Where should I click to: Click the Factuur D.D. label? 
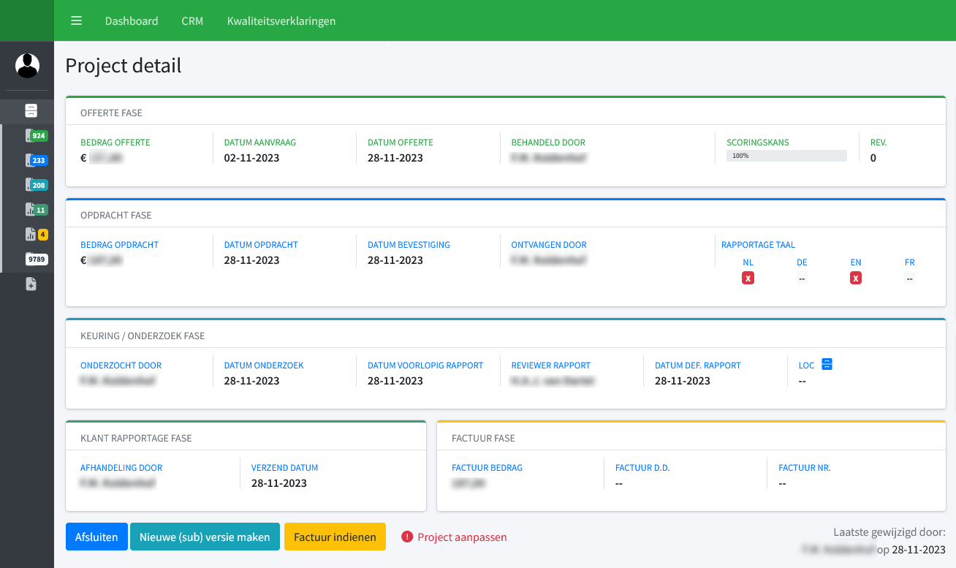[642, 468]
